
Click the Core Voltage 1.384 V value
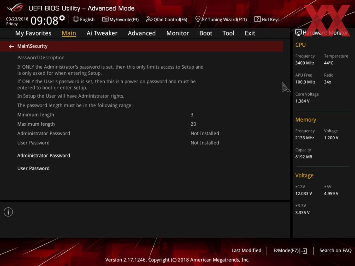[x=302, y=101]
